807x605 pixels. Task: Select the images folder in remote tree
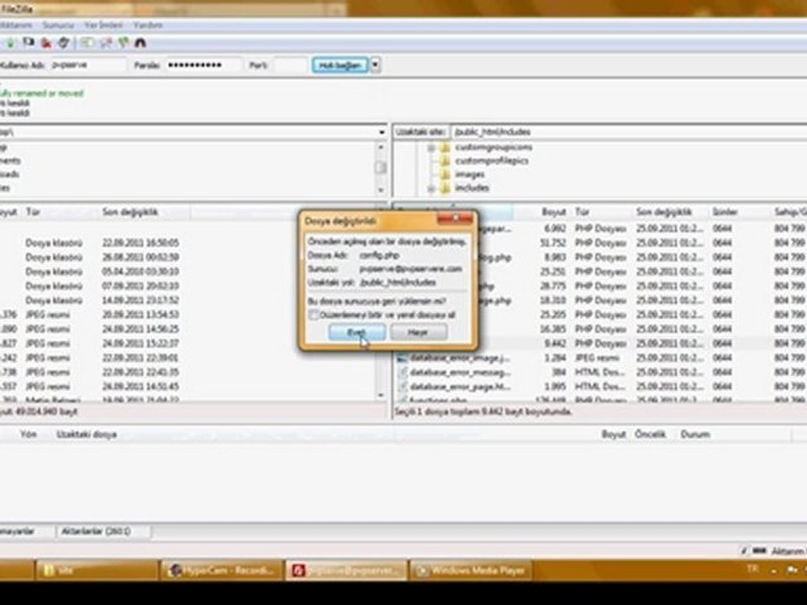pyautogui.click(x=463, y=175)
